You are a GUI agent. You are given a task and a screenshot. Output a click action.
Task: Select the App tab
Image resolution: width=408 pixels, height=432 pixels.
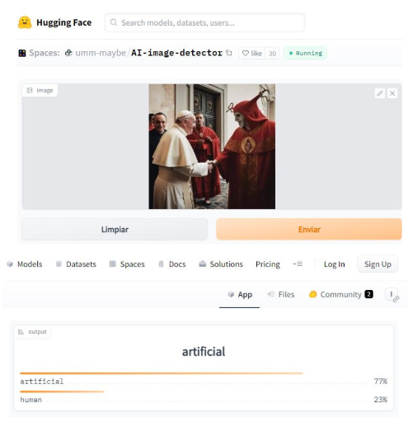pos(240,295)
